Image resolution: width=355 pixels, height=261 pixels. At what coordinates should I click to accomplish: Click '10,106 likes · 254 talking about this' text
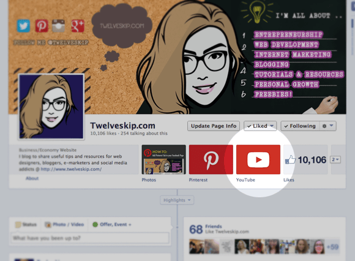point(129,134)
